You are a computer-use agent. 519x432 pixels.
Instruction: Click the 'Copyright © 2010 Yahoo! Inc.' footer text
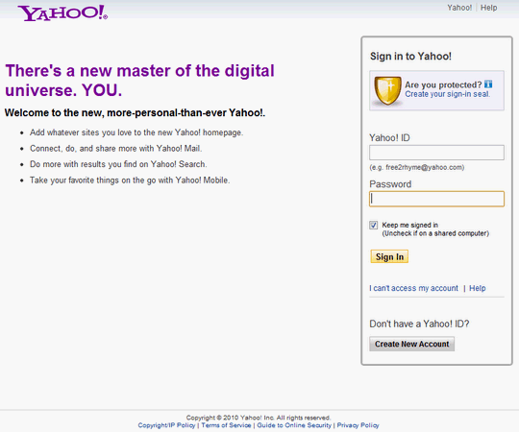tap(259, 418)
